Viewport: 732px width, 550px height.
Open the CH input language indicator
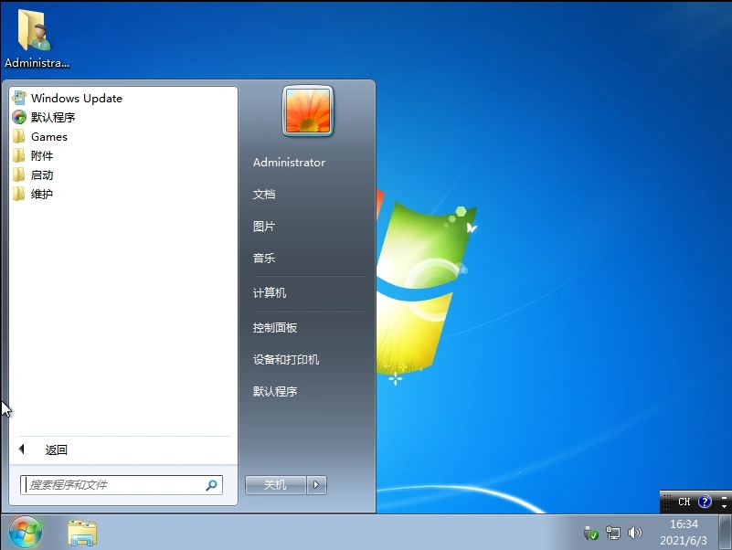pyautogui.click(x=683, y=502)
